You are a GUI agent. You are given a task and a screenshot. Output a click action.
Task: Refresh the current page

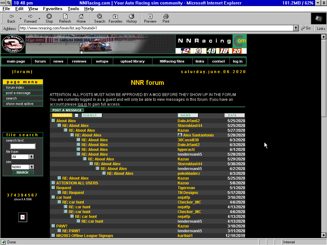tap(65, 19)
